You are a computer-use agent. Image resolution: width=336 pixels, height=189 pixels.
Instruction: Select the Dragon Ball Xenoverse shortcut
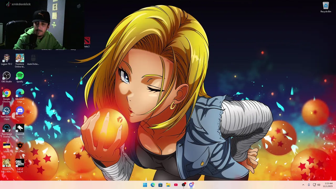7,166
